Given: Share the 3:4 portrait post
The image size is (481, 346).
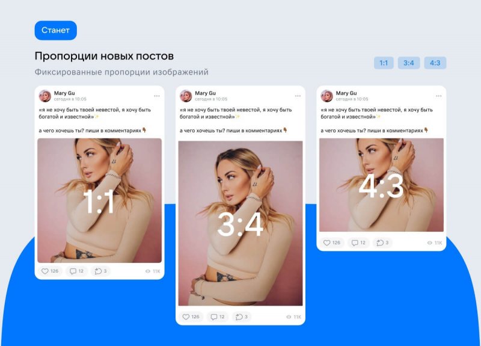Looking at the screenshot, I should pos(242,317).
